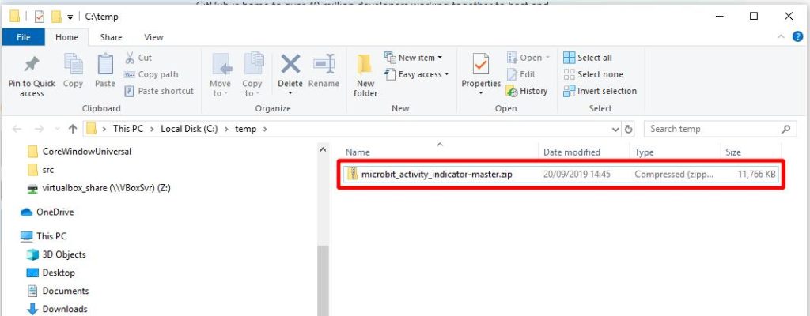Go up one folder with Up arrow
This screenshot has height=316, width=810.
tap(73, 129)
